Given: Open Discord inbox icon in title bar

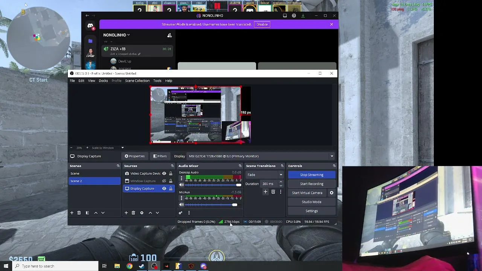Looking at the screenshot, I should (285, 15).
